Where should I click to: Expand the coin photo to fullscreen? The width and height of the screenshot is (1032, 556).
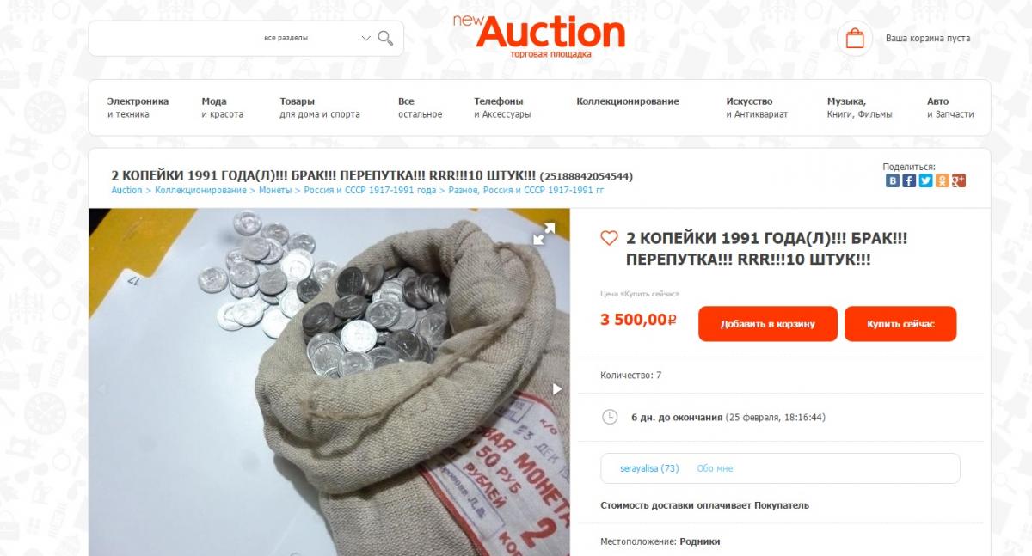[x=544, y=234]
